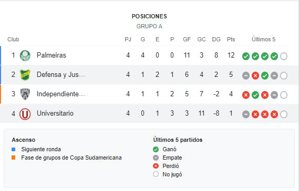Open truncated Defensa y Jus… team name

click(x=61, y=75)
